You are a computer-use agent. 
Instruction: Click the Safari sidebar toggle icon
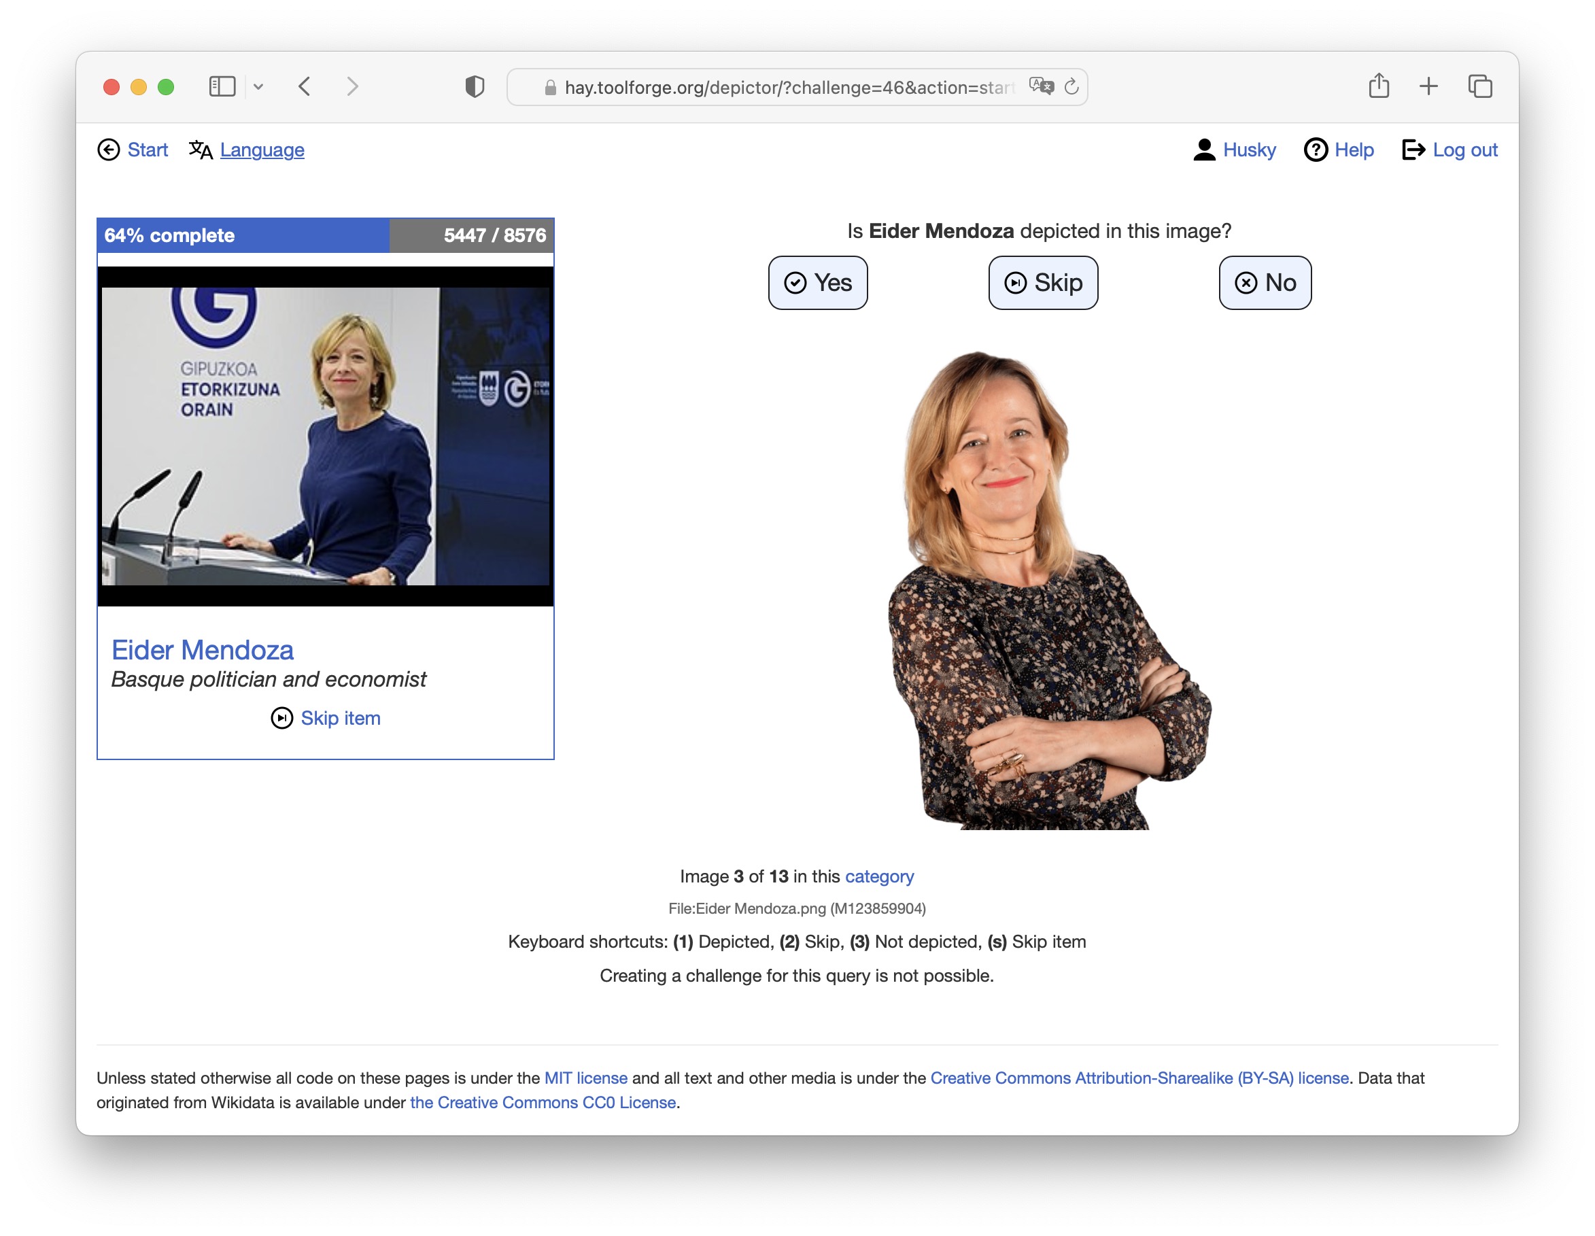pos(222,87)
